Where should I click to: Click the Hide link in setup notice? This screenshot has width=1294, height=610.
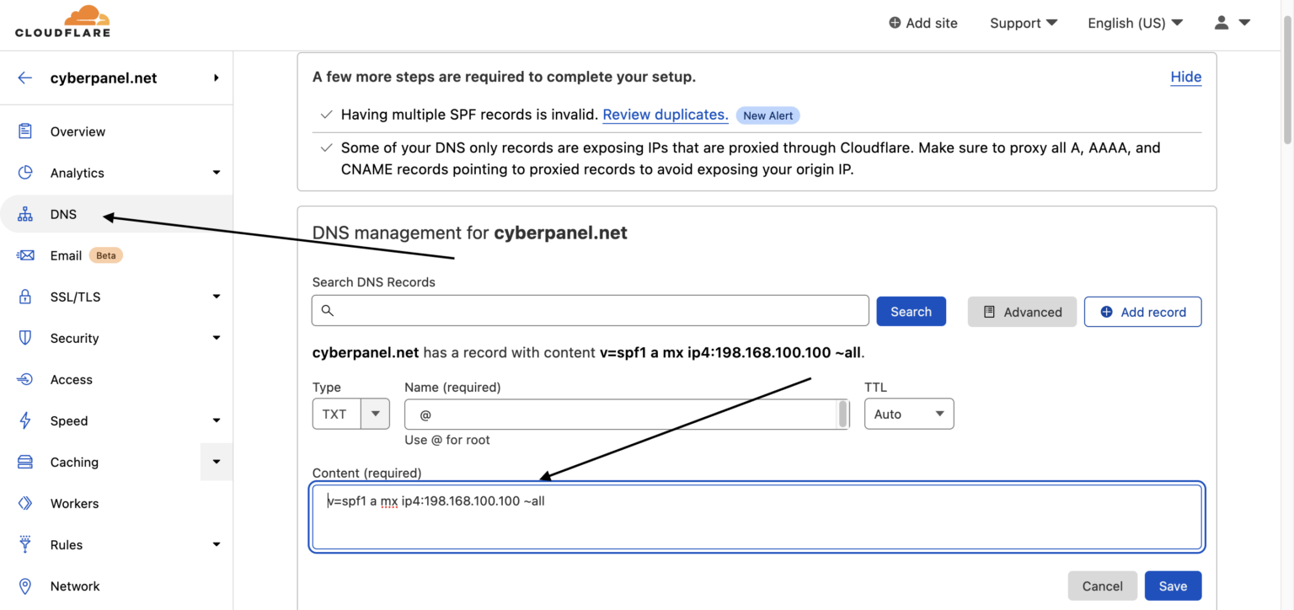point(1185,77)
